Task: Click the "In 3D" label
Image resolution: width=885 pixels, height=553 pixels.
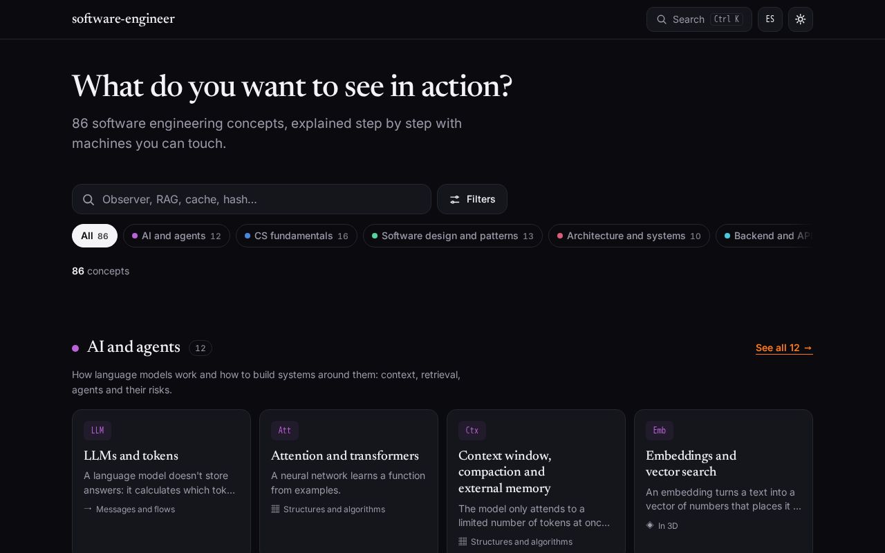Action: click(668, 526)
